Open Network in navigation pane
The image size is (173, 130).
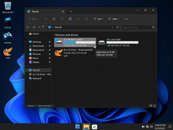[35, 79]
